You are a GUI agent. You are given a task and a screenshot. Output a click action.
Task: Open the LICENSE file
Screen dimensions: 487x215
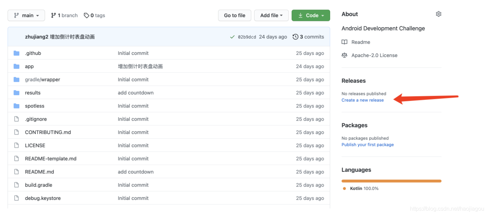(35, 145)
